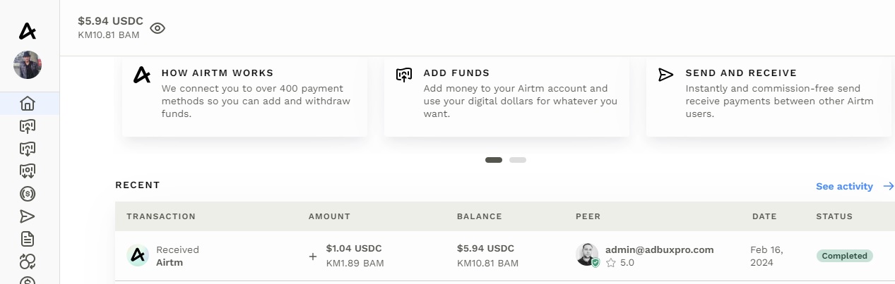
Task: Go to the first carousel page indicator
Action: (x=494, y=160)
